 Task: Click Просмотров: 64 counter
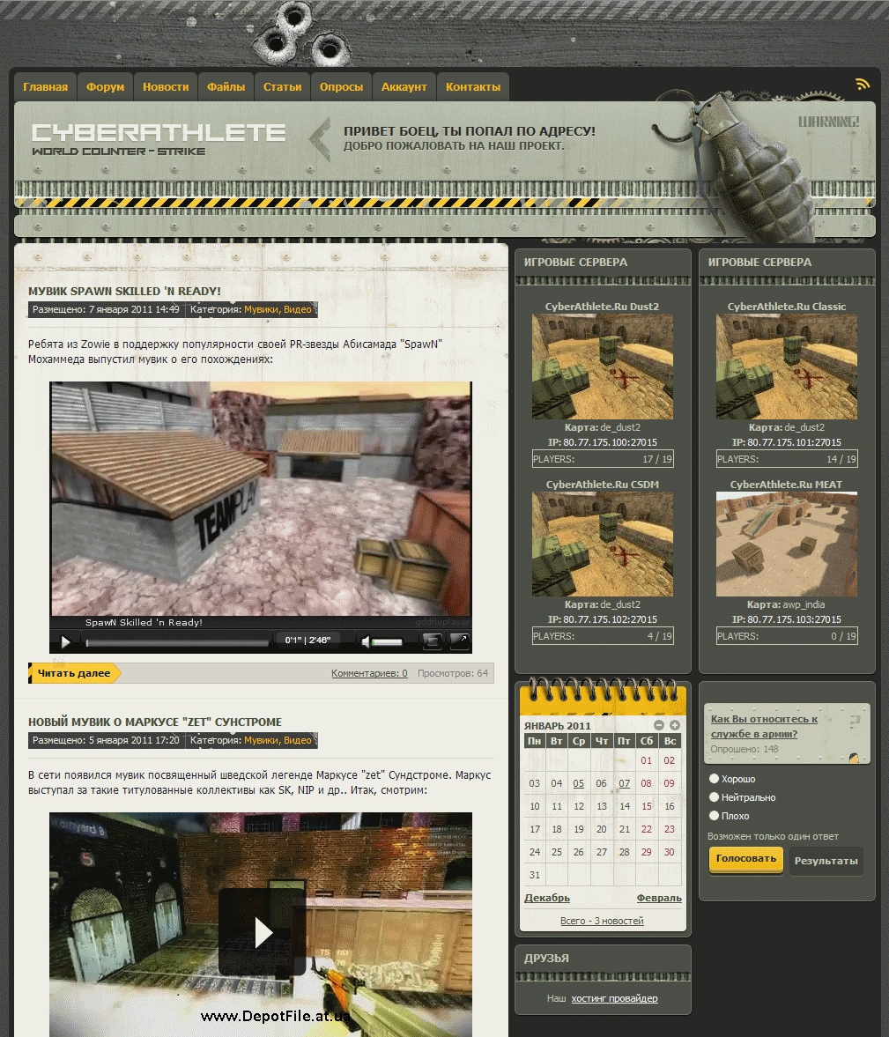(x=453, y=673)
